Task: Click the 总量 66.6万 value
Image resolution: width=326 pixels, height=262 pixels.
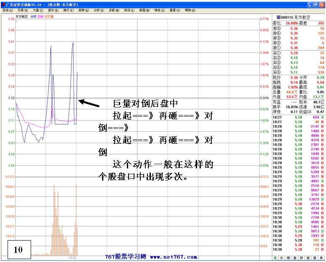Action: click(x=292, y=92)
